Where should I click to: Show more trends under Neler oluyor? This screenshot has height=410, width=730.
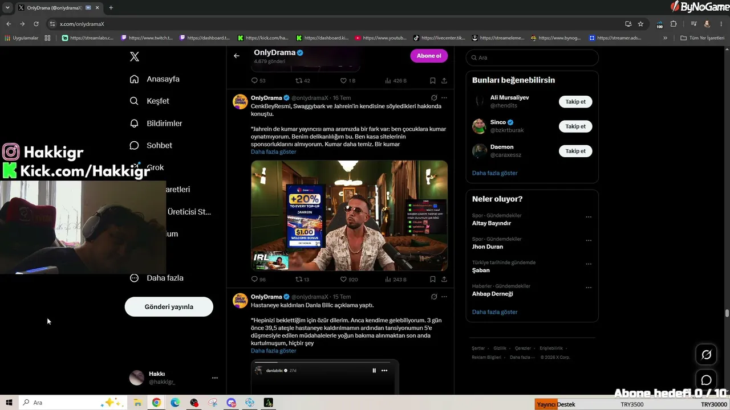[x=494, y=312]
